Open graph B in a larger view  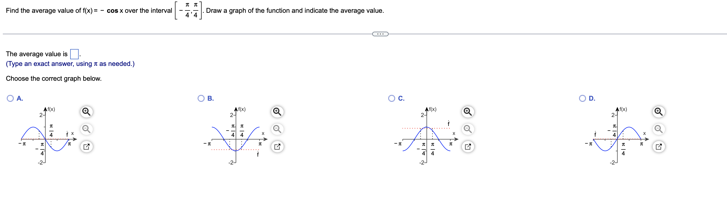click(277, 147)
